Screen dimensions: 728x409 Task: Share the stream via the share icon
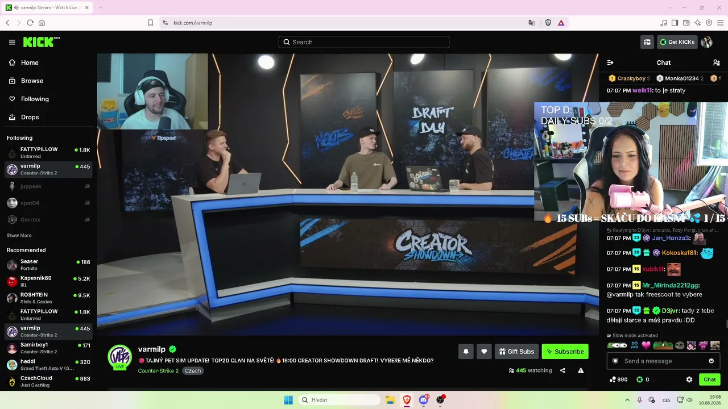[562, 370]
